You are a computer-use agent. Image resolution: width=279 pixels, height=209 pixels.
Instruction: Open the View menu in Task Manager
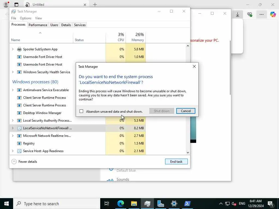pos(38,18)
